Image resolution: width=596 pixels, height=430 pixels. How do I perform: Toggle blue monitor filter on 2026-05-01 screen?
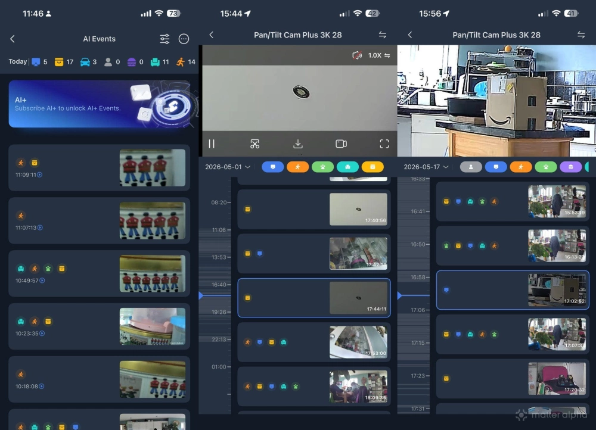click(x=272, y=167)
